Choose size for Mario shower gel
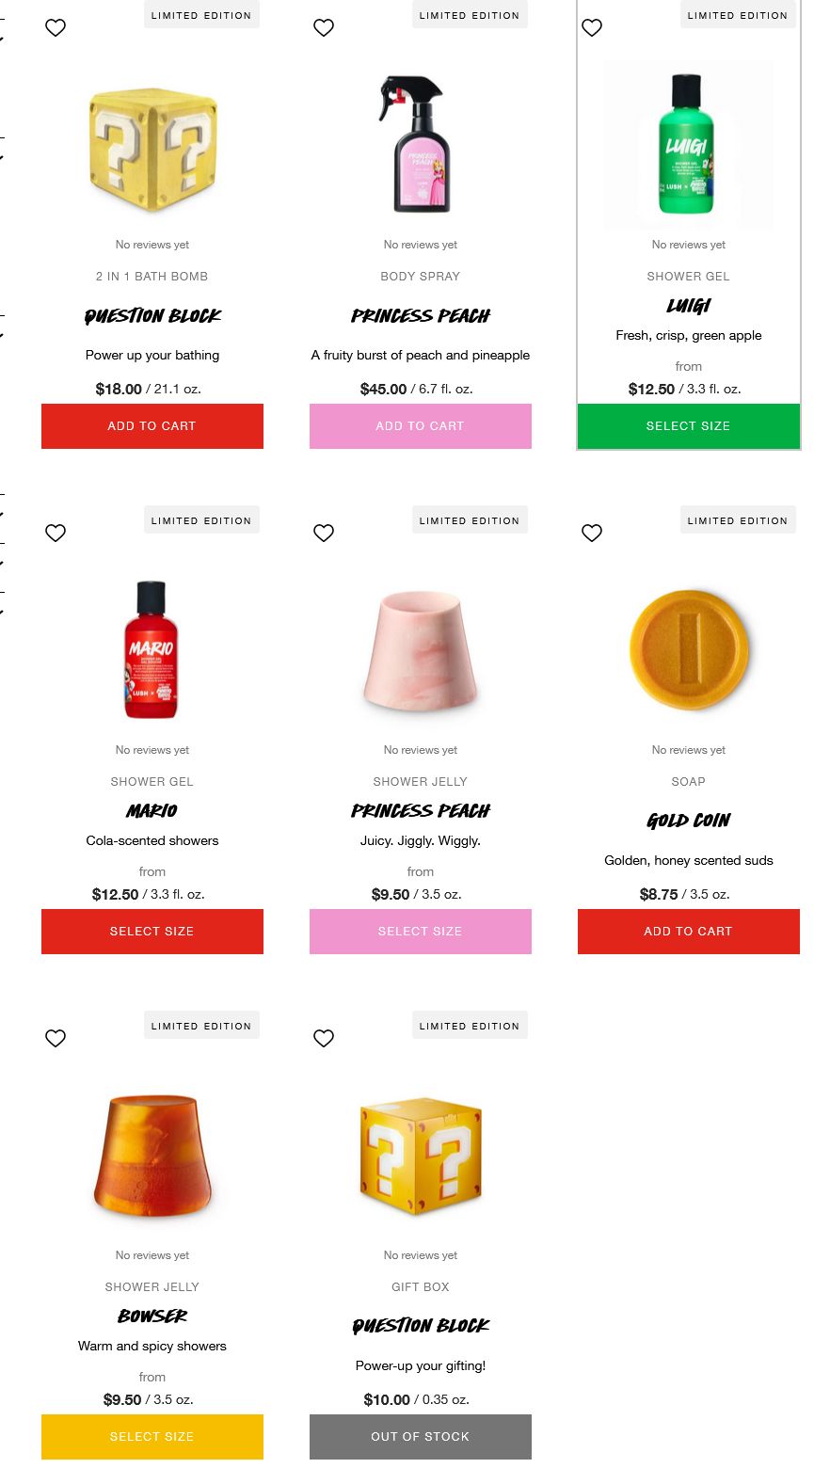 coord(152,932)
